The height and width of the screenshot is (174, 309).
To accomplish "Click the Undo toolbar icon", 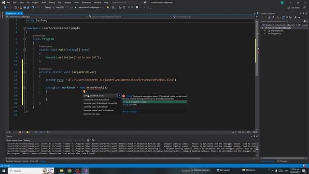I will click(33, 8).
